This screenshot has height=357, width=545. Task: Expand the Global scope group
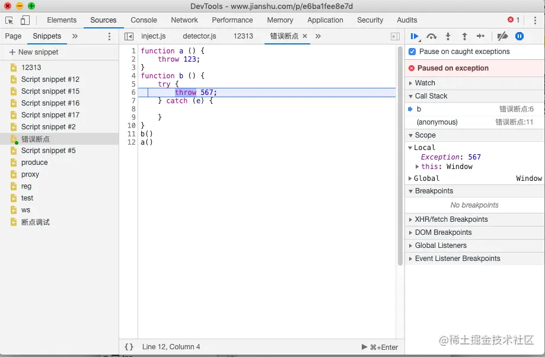click(410, 179)
